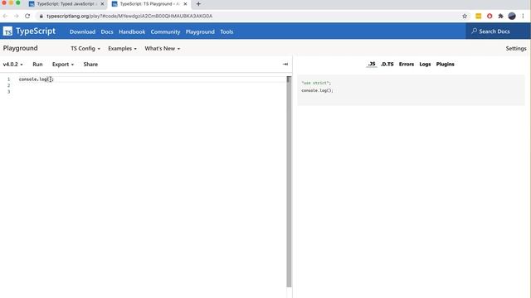Reload the page with the refresh icon

(x=27, y=16)
